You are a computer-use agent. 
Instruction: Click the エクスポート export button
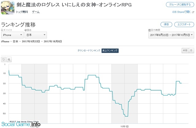tap(184, 24)
